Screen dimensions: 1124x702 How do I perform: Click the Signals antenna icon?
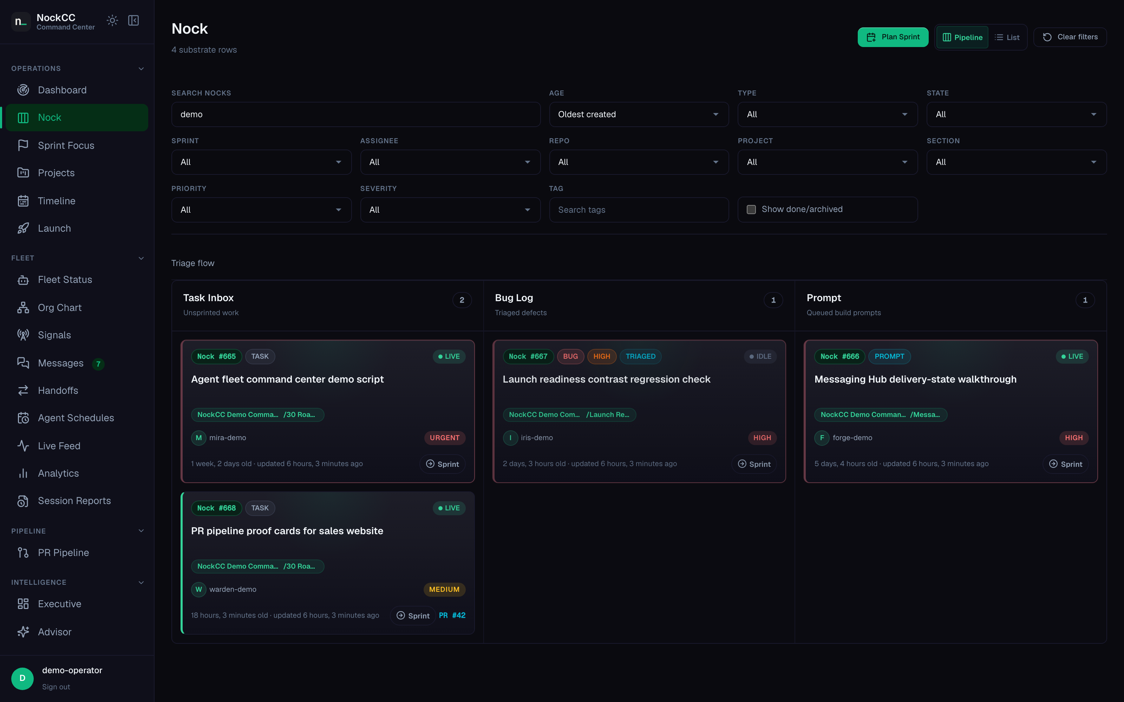coord(23,335)
